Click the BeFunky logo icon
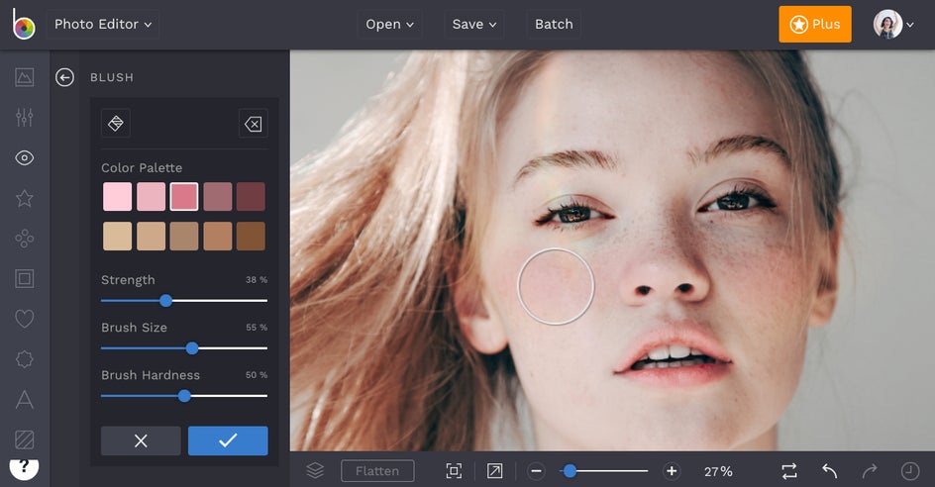 tap(23, 25)
